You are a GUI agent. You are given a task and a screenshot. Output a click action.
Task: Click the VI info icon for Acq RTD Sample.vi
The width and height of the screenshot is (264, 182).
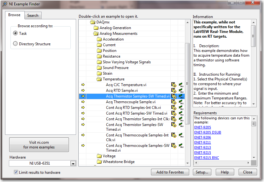point(174,91)
